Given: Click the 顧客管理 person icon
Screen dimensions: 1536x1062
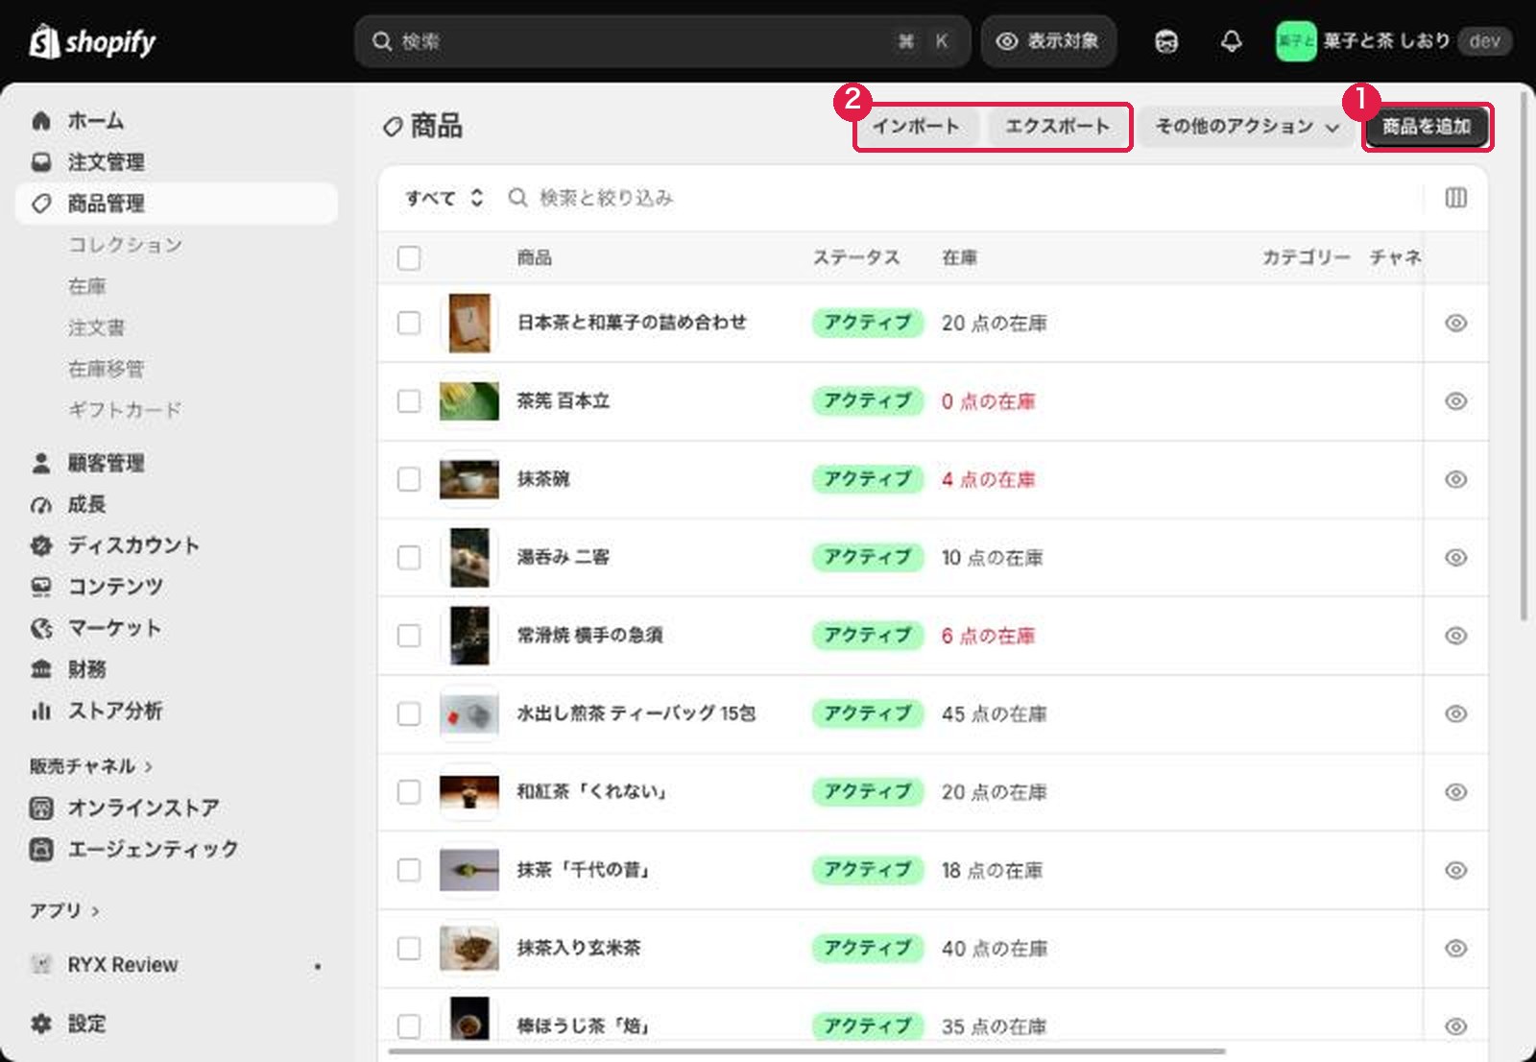Looking at the screenshot, I should pos(41,463).
